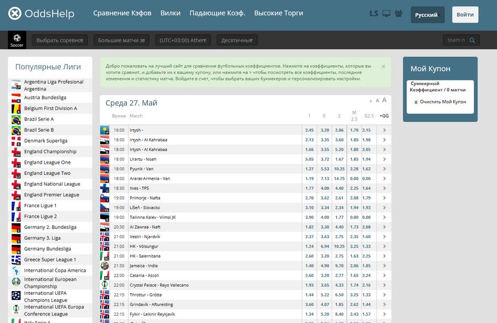Image resolution: width=497 pixels, height=323 pixels.
Task: Open England Premier League link
Action: (x=52, y=195)
